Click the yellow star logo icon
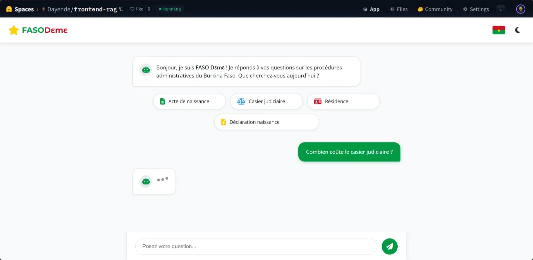 [x=13, y=30]
